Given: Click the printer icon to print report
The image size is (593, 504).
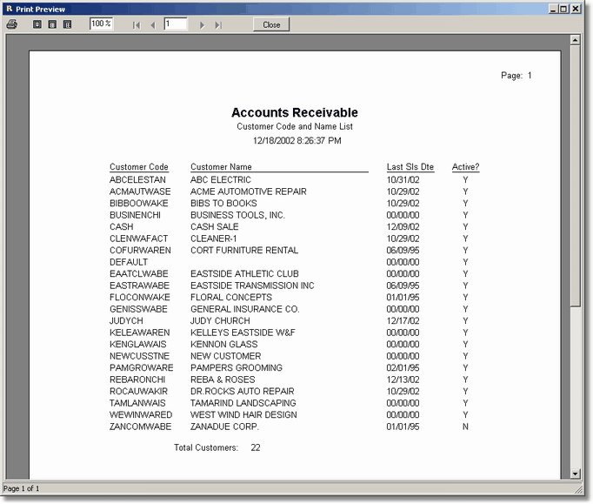Looking at the screenshot, I should point(11,24).
